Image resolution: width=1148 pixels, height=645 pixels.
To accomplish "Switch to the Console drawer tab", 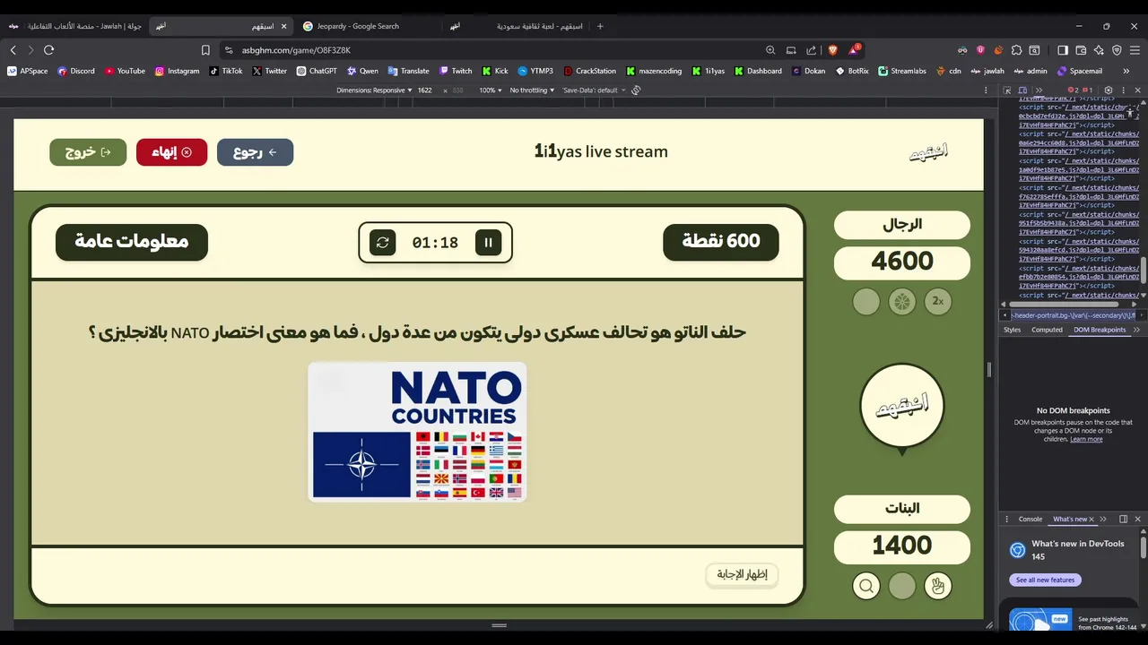I will (1031, 519).
